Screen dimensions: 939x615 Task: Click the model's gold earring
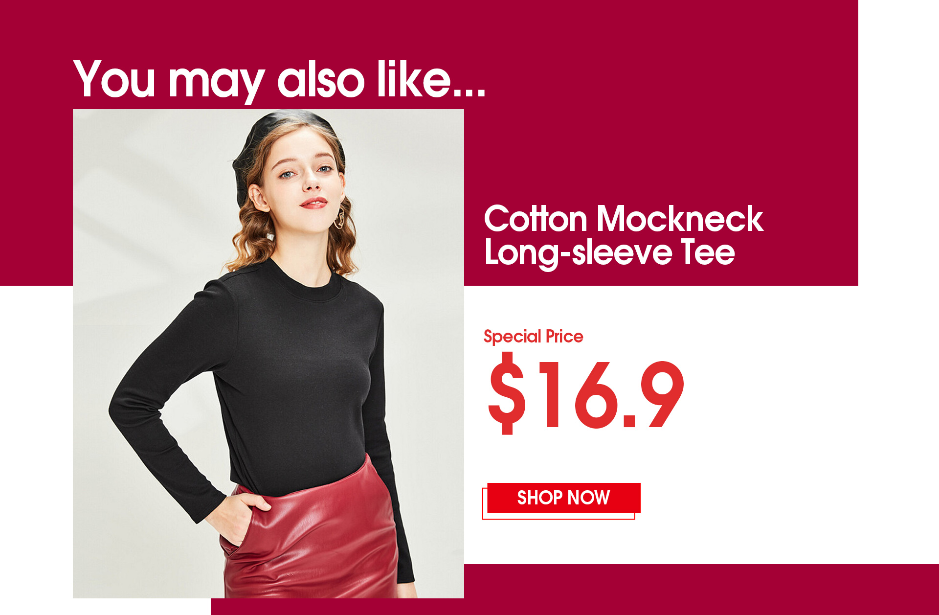[340, 218]
